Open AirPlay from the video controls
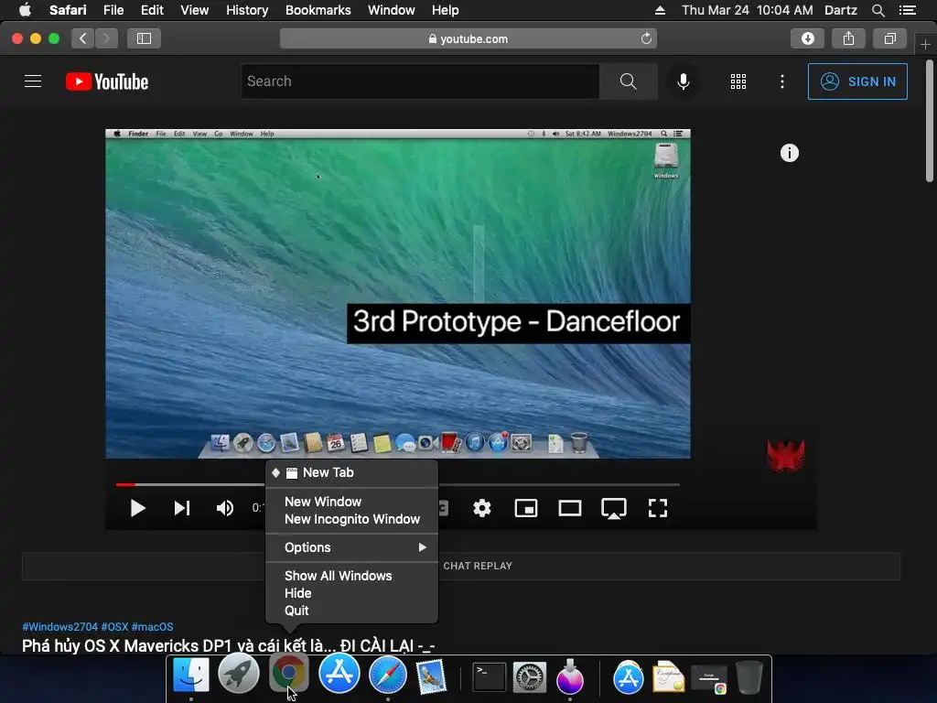The width and height of the screenshot is (937, 703). click(614, 508)
